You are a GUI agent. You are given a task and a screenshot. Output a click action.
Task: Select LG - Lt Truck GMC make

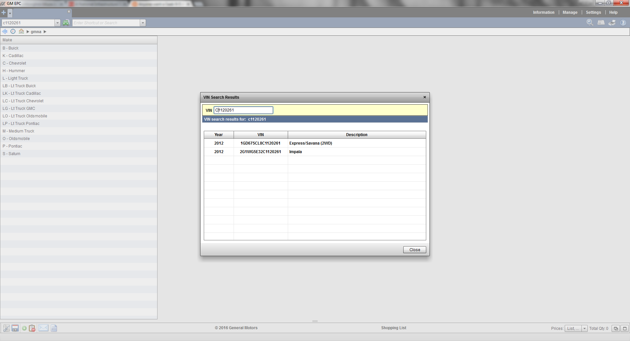pos(79,109)
